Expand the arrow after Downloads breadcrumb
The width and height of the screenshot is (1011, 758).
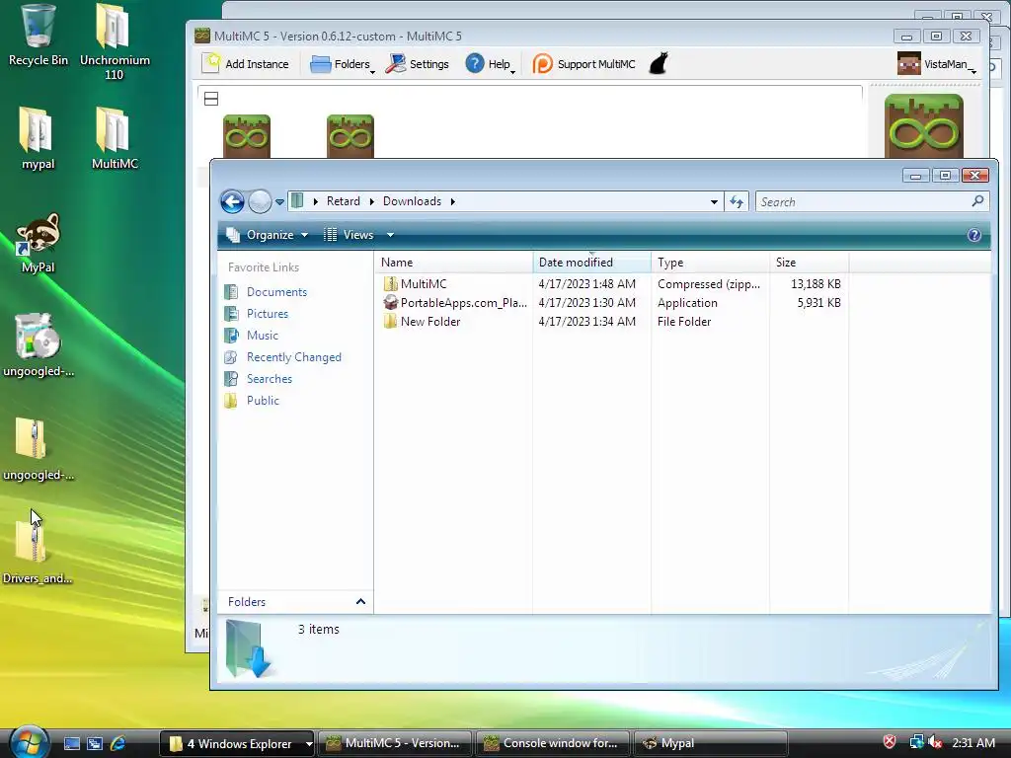pyautogui.click(x=452, y=201)
